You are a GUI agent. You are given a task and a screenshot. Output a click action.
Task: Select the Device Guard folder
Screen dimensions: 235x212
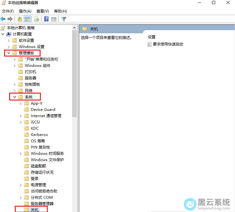pyautogui.click(x=43, y=109)
